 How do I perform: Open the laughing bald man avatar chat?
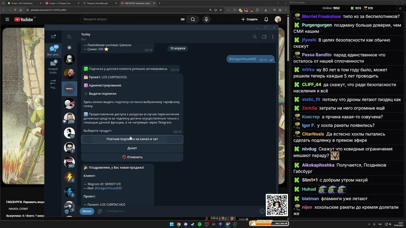69,74
